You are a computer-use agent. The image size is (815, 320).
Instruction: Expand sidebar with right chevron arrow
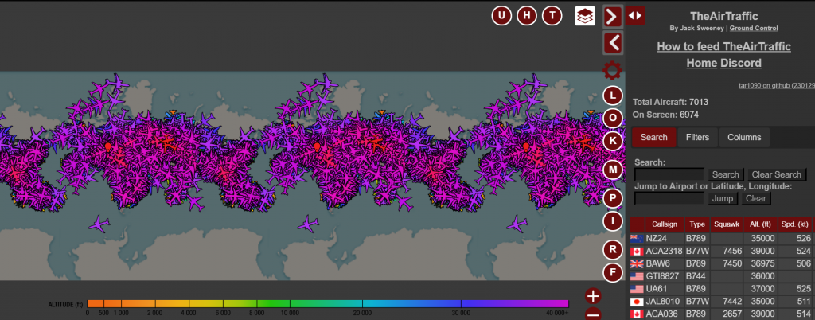[612, 16]
